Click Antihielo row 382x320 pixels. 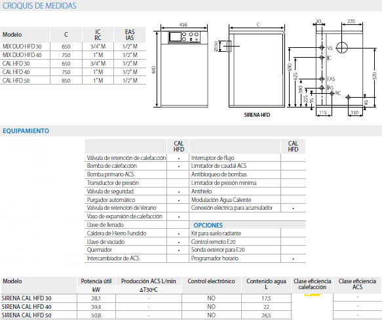[248, 191]
